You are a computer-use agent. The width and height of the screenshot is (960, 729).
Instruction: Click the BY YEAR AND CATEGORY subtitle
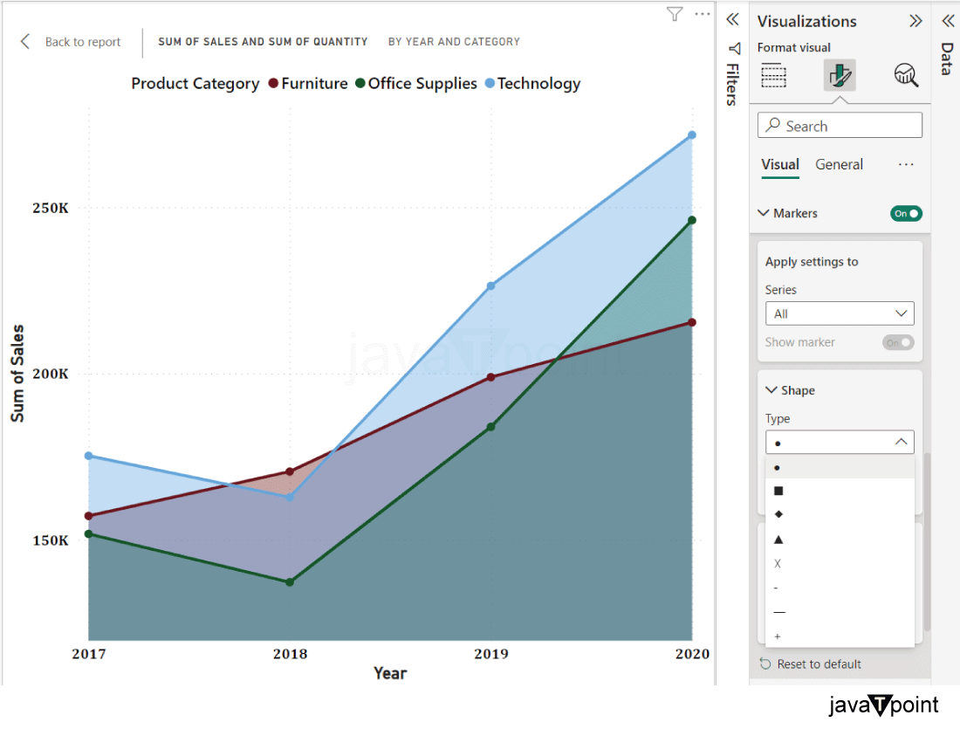(454, 42)
